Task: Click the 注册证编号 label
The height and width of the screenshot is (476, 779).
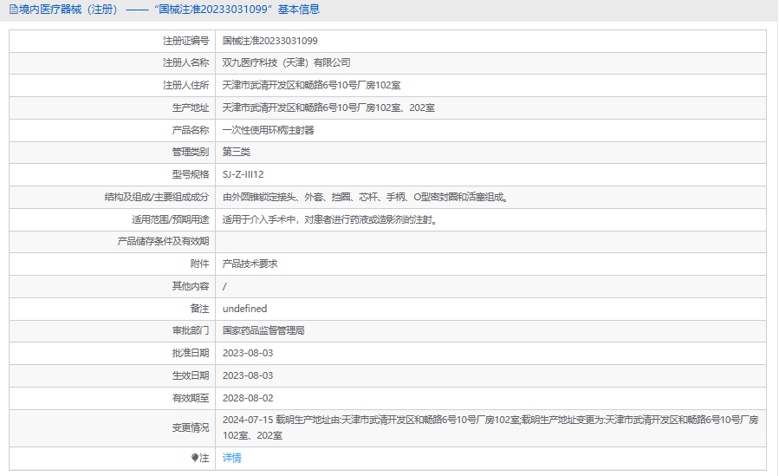Action: (x=185, y=41)
